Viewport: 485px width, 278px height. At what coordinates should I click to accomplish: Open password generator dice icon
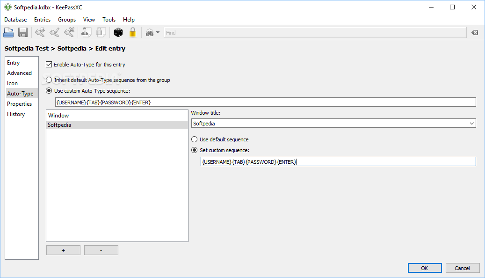click(x=118, y=32)
